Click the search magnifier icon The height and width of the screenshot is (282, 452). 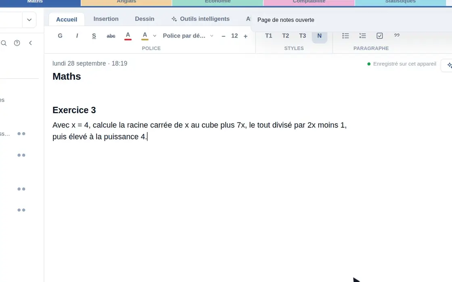point(4,43)
